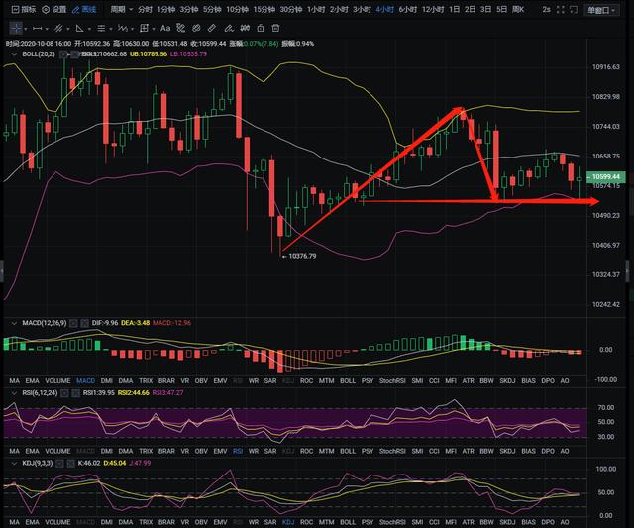Image resolution: width=634 pixels, height=528 pixels.
Task: Select the Fibonacci levels lines tool
Action: click(x=101, y=29)
